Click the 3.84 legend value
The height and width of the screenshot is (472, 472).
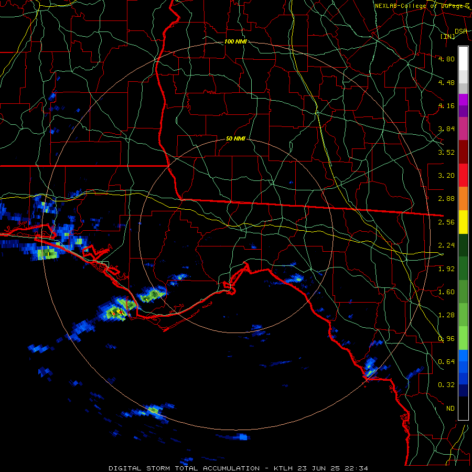coord(446,129)
